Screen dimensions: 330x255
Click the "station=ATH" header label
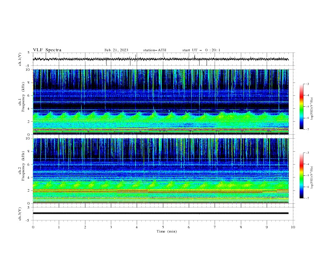click(155, 50)
